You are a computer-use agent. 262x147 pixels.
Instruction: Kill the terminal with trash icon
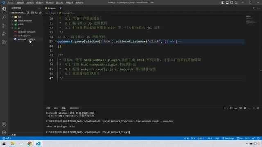(245, 108)
